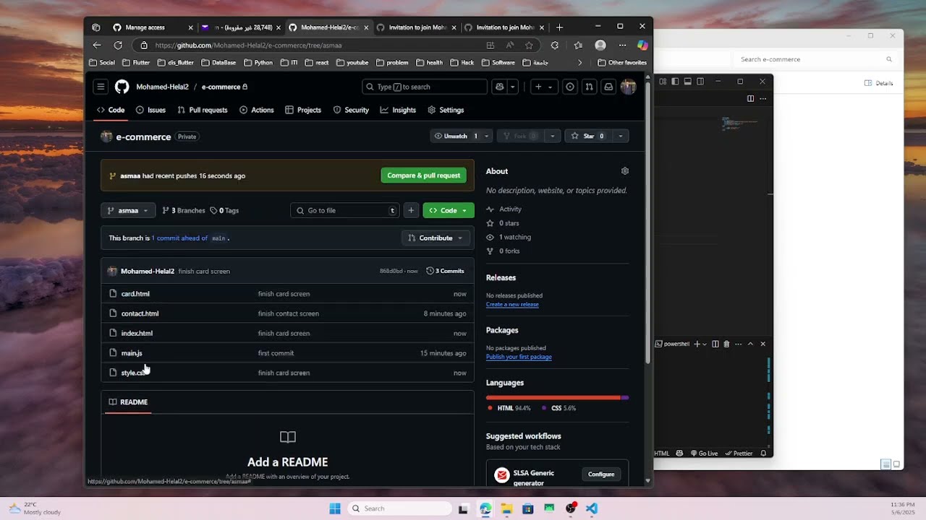Click the Compare & pull request button
This screenshot has height=520, width=926.
pyautogui.click(x=423, y=175)
